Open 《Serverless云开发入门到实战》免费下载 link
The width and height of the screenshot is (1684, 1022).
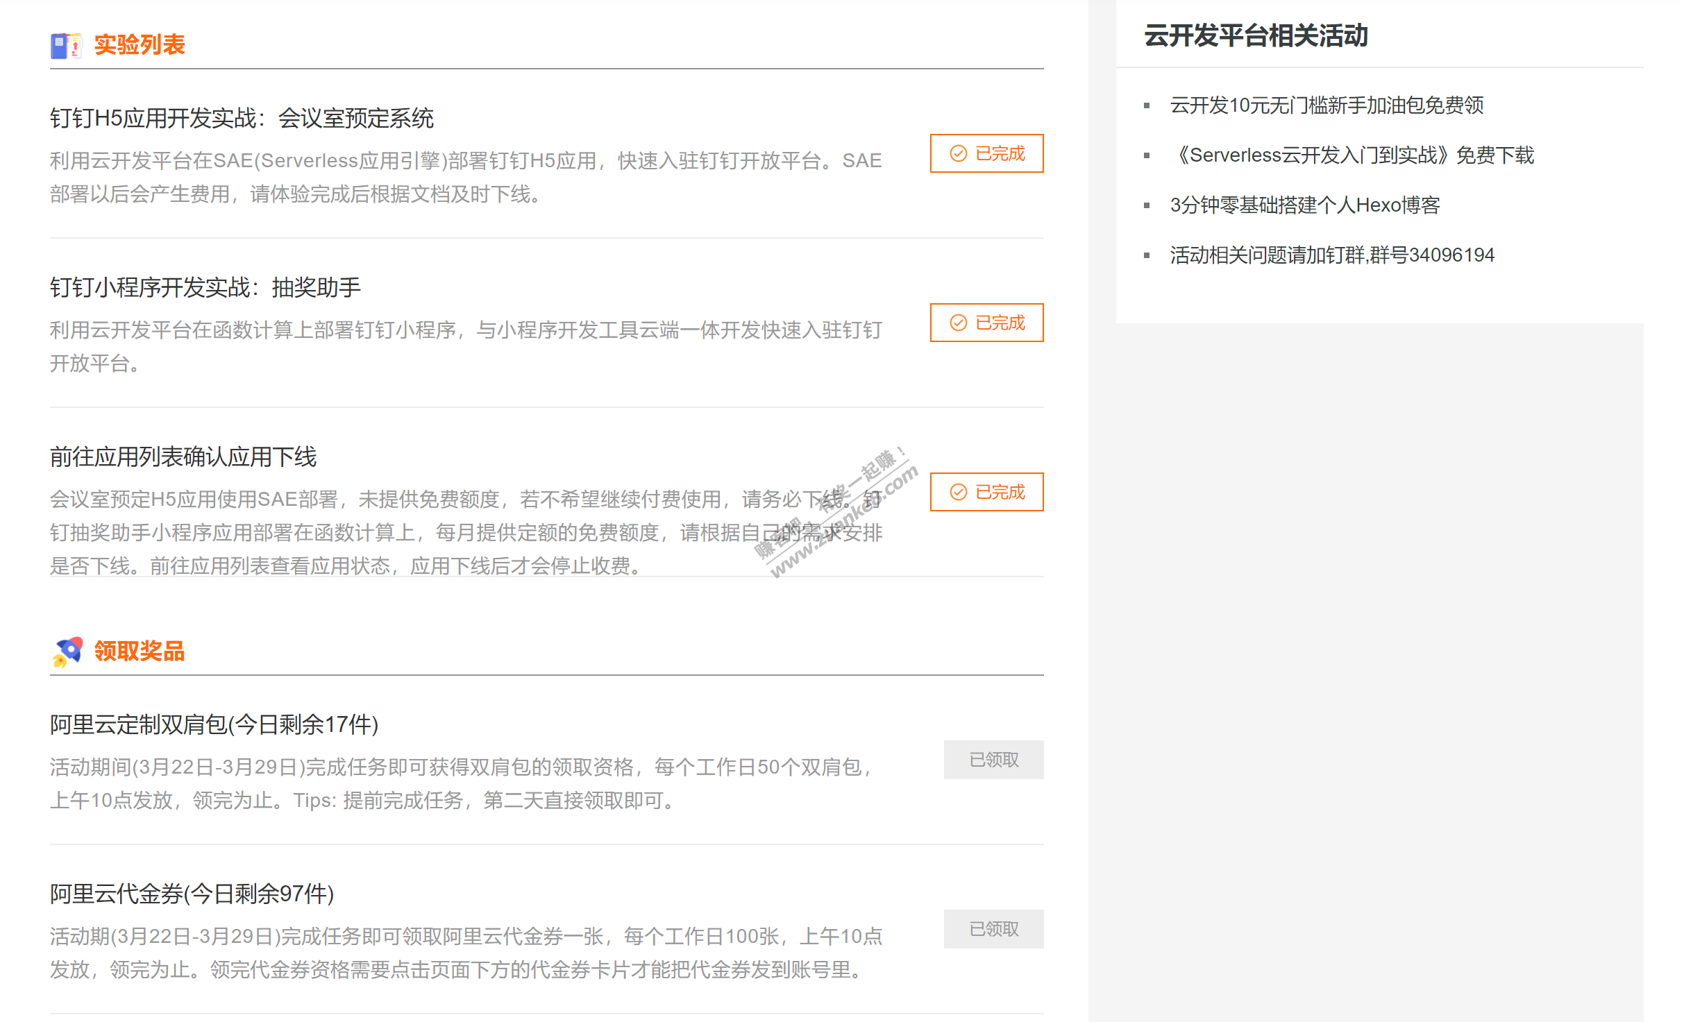(x=1352, y=155)
